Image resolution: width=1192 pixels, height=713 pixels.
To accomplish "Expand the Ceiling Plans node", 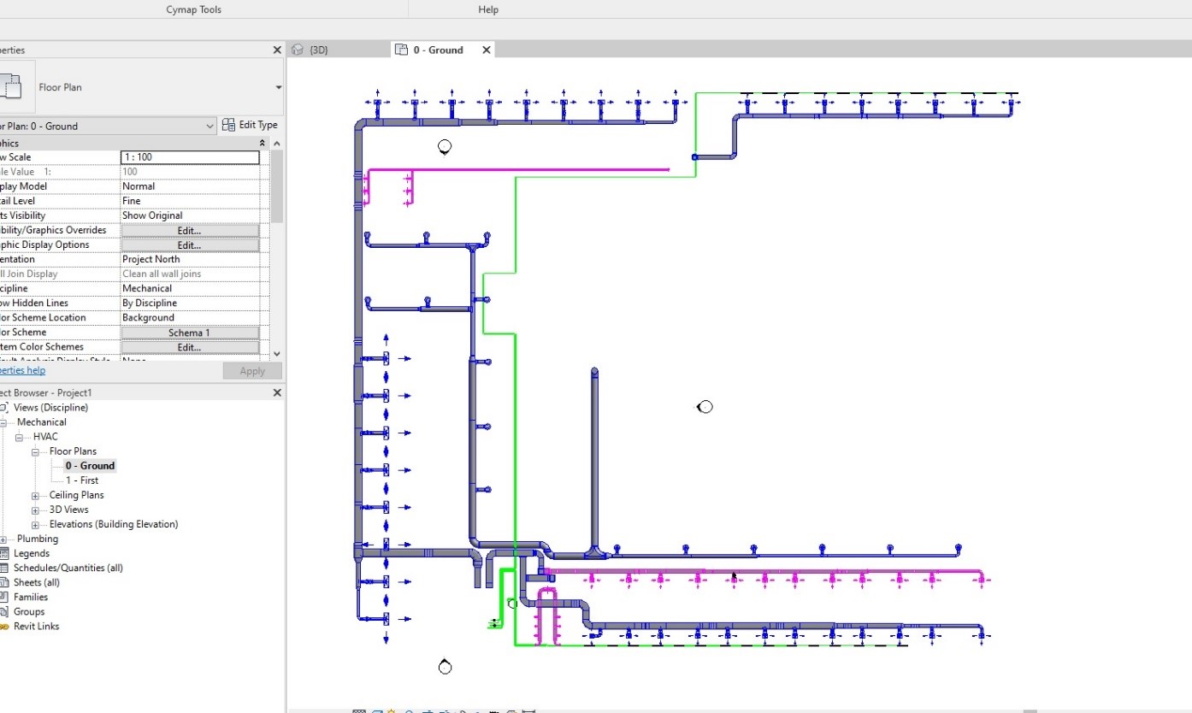I will point(35,495).
